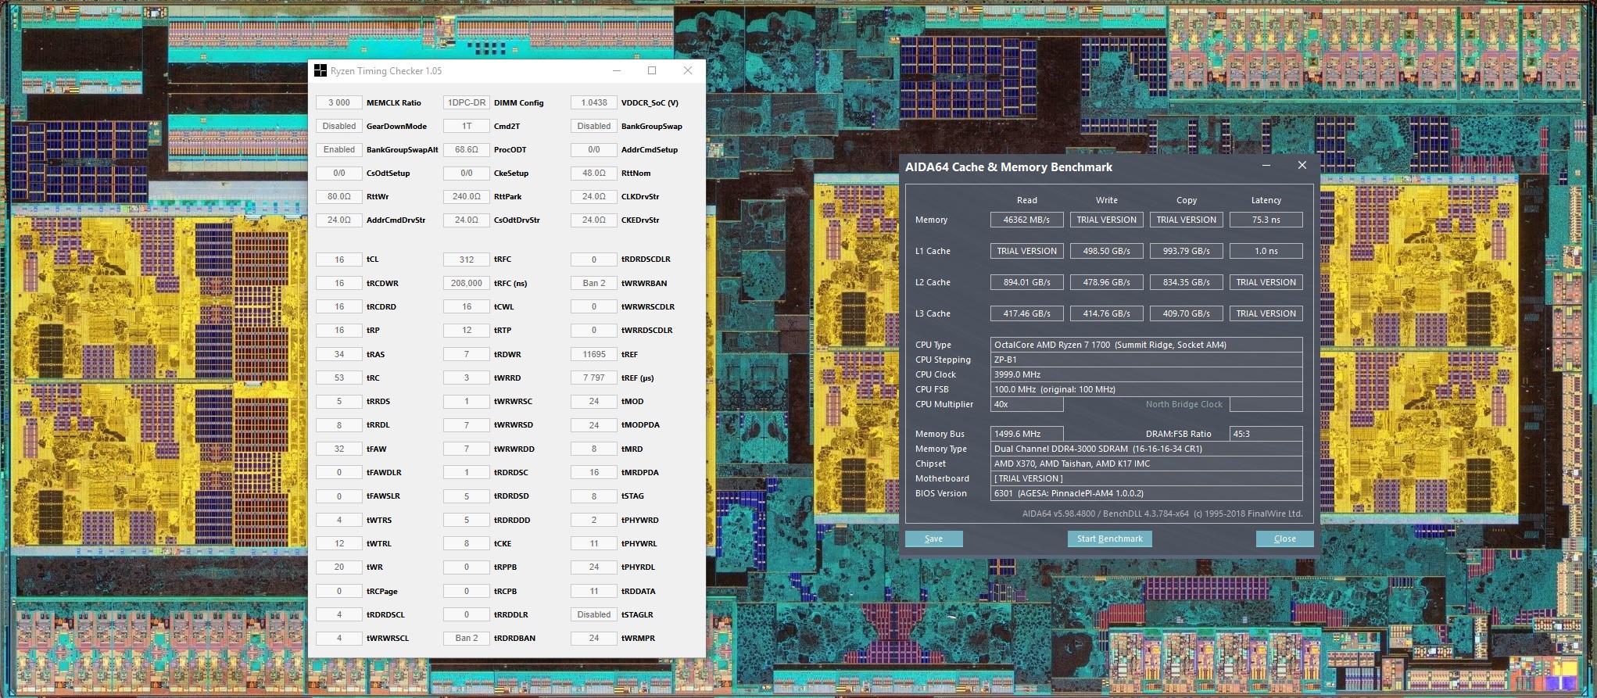
Task: Click the BankGroupSwap Disabled field
Action: [594, 126]
